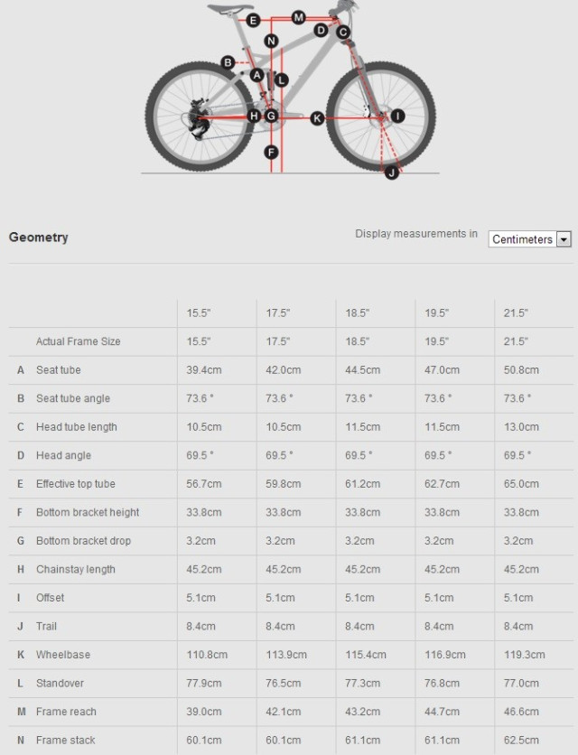Click the N marker on the bike diagram
578x755 pixels.
coord(271,41)
